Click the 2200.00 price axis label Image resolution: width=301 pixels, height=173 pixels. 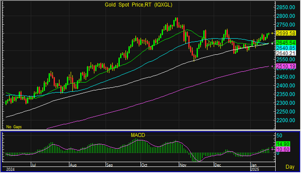tap(286, 120)
